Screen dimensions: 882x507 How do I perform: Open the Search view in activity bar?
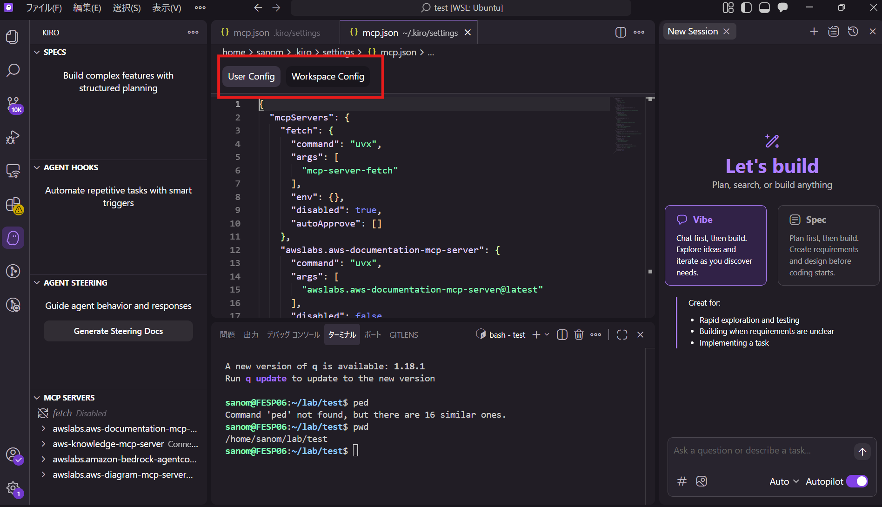13,70
